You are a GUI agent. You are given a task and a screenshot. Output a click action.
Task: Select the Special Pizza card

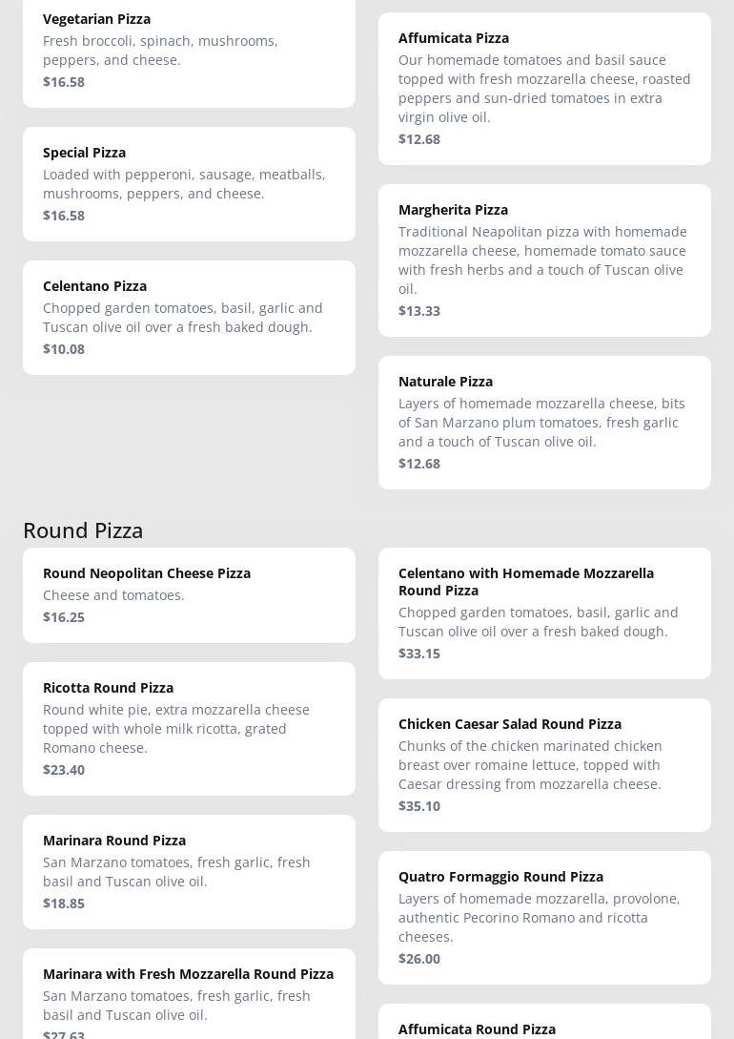click(x=189, y=183)
